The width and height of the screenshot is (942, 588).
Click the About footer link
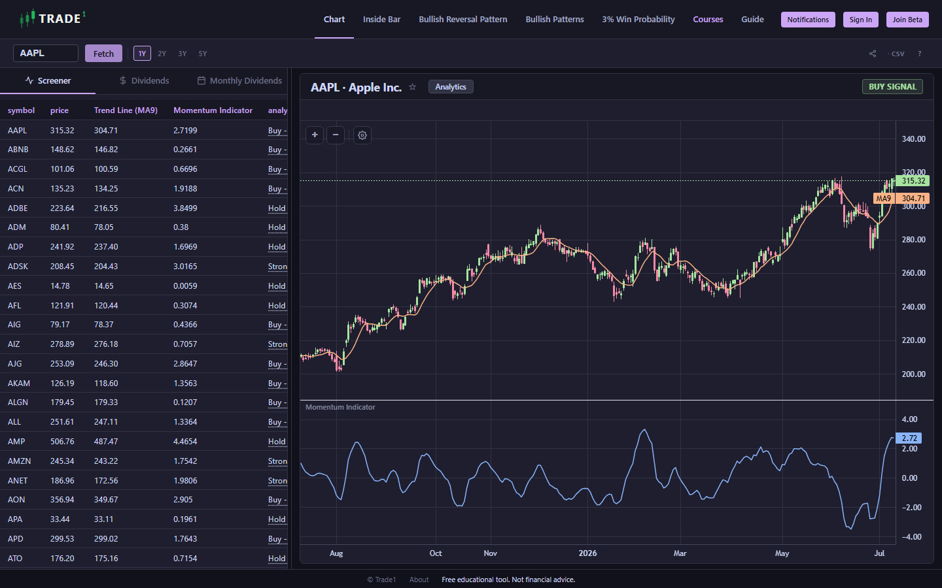click(419, 580)
